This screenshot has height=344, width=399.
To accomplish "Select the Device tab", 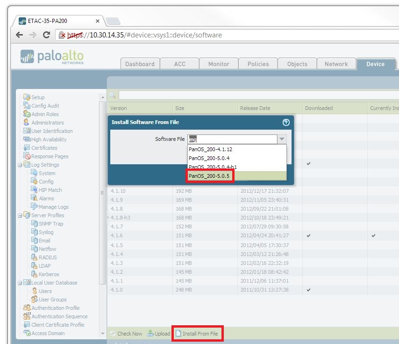I will (376, 64).
